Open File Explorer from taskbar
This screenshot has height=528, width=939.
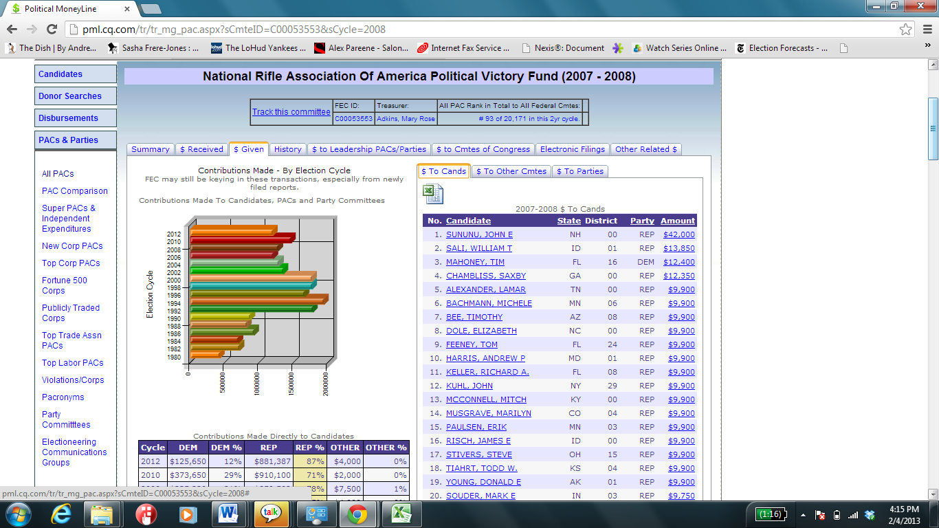(x=102, y=514)
